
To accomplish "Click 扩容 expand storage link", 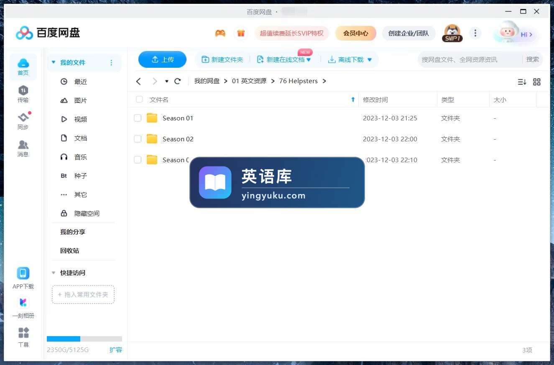I will coord(116,350).
